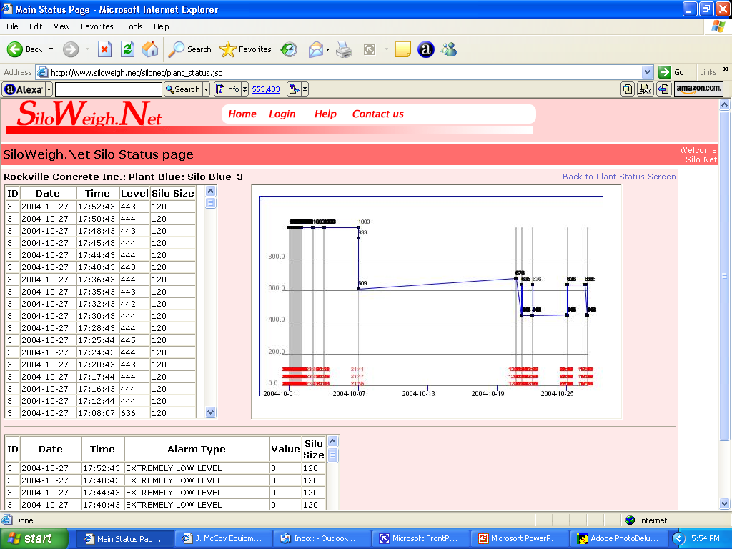Click the Alexa toolbar return arrow icon
Viewport: 732px width, 549px height.
click(663, 89)
